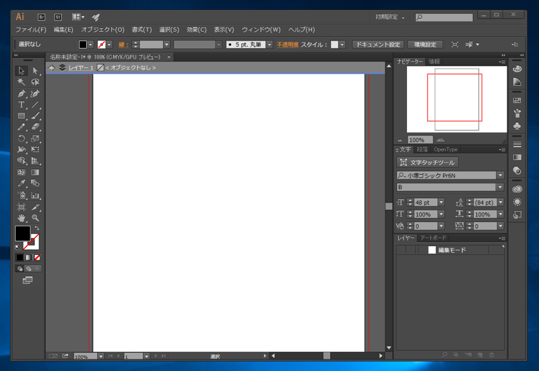
Task: Set paint mode to Gradient
Action: 28,258
